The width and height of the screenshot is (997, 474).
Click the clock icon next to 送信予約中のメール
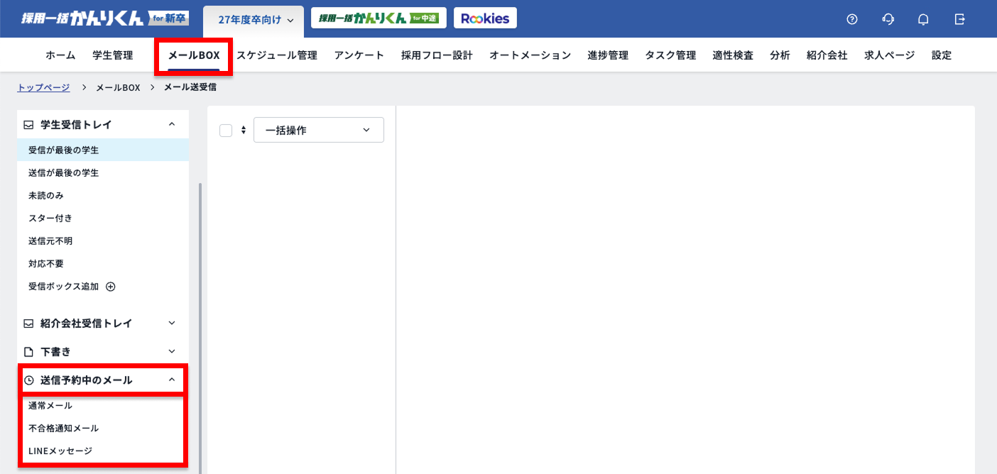28,380
